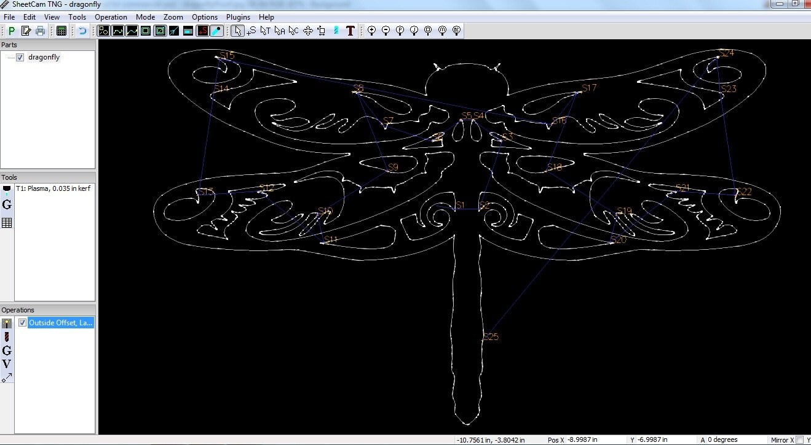Select the Outside Offset operation entry
This screenshot has width=811, height=445.
(60, 322)
